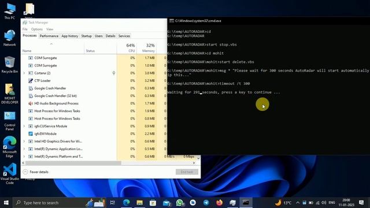Expand Intel HD Graphics Drivers process
Image resolution: width=370 pixels, height=208 pixels.
24,141
